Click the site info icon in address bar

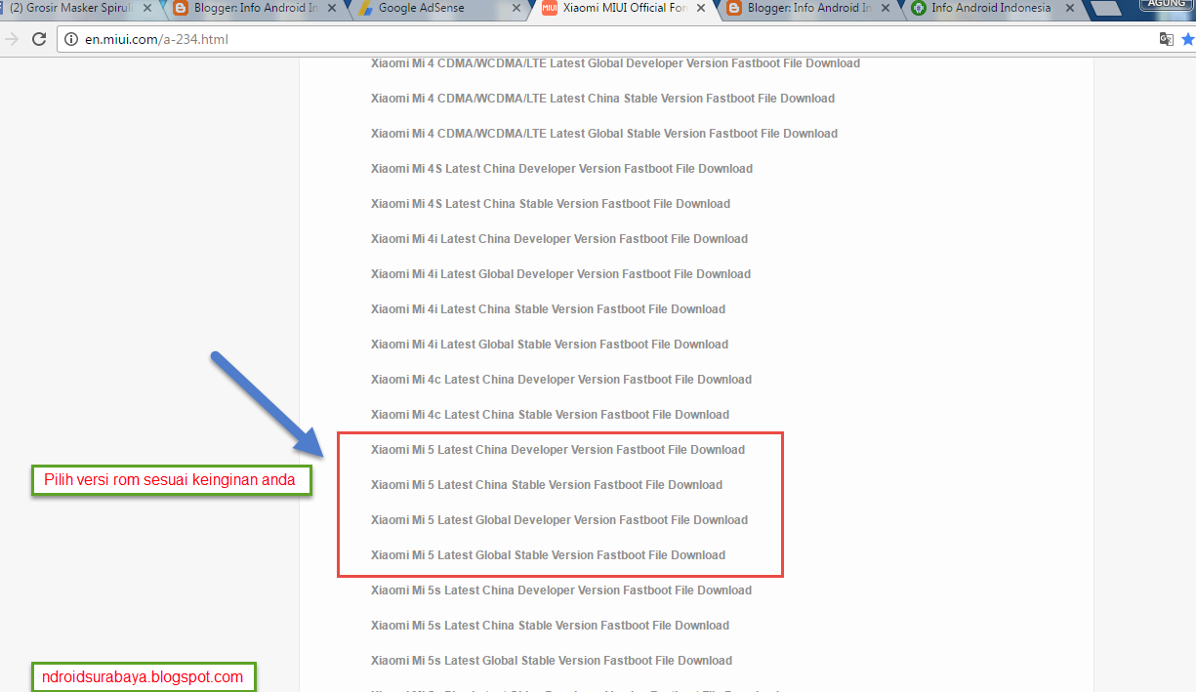(x=71, y=40)
